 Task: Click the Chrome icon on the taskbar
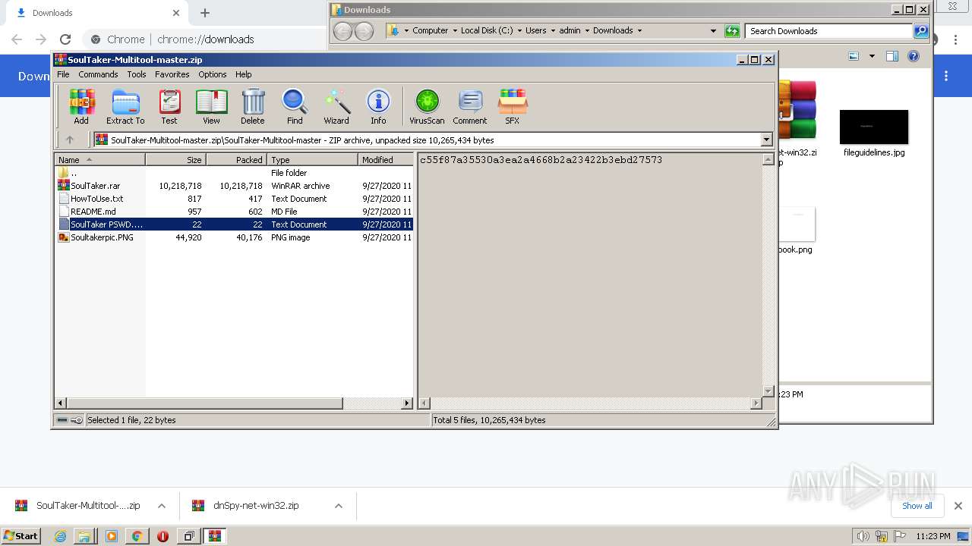[137, 536]
